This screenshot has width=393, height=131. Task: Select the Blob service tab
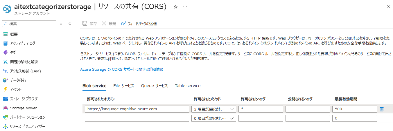(94, 86)
